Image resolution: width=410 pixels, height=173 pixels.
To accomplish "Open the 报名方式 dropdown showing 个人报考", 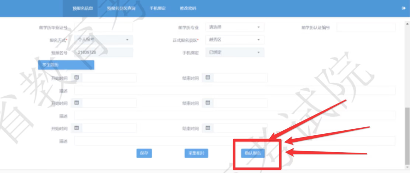I will 104,40.
